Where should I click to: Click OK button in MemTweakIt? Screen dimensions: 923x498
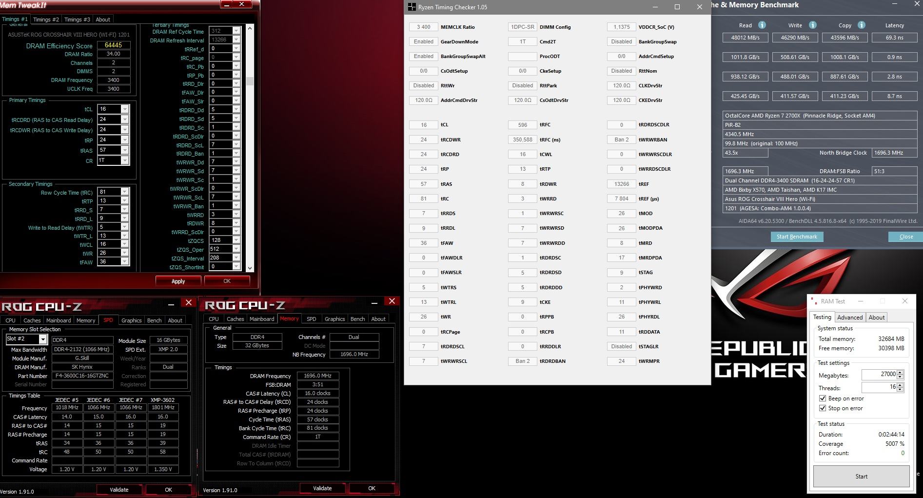tap(227, 281)
